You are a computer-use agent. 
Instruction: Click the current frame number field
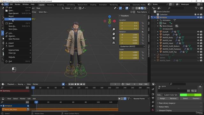coord(115,84)
